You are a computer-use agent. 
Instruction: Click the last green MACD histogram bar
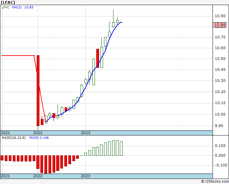tap(121, 149)
